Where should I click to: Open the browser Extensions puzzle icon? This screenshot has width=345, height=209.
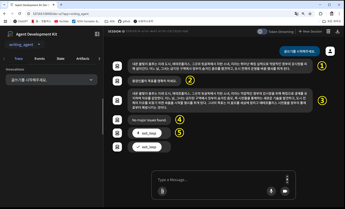coord(320,14)
